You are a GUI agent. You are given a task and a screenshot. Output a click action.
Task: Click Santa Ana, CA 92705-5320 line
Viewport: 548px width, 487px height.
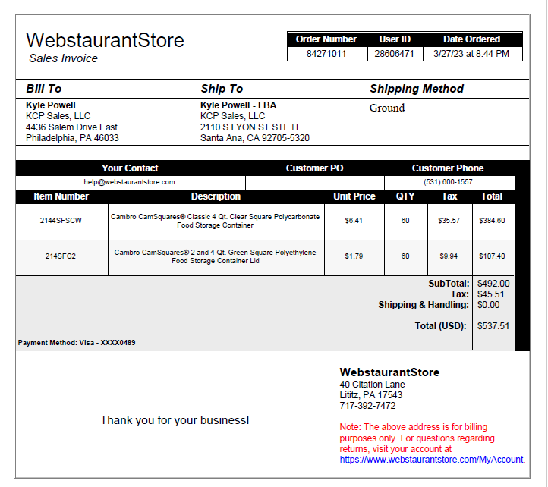(255, 138)
